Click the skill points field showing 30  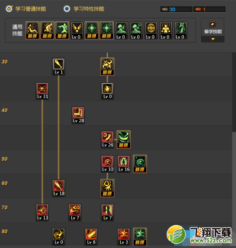(176, 10)
